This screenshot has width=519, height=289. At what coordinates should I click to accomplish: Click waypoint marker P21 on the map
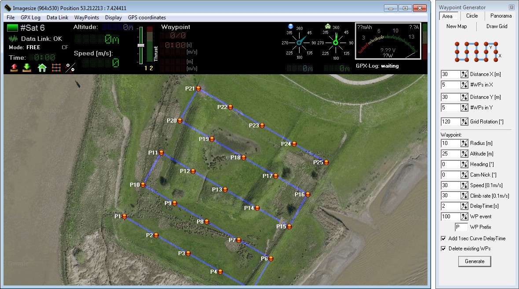(198, 88)
